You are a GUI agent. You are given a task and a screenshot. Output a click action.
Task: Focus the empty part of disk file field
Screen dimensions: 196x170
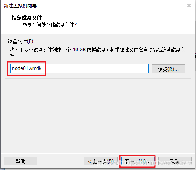pyautogui.click(x=96, y=69)
